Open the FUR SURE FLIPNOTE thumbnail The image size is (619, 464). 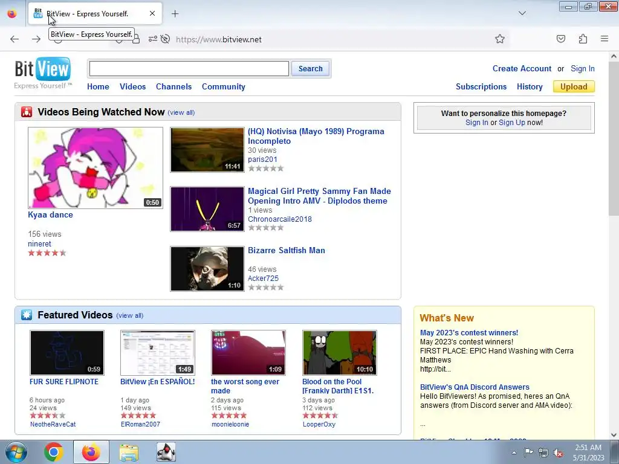(x=67, y=353)
